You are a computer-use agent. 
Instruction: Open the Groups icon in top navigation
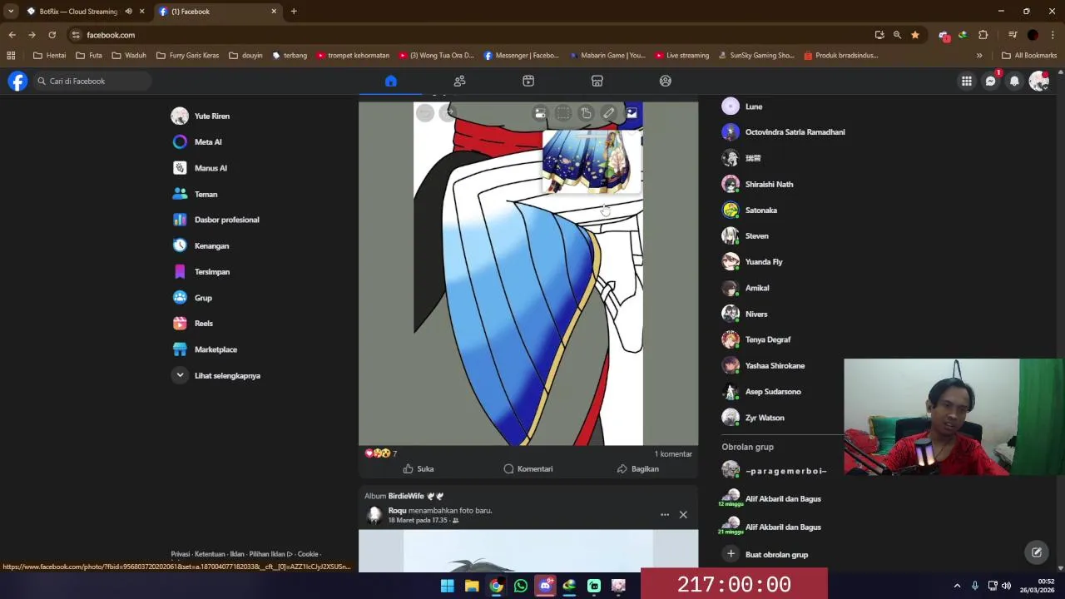(666, 81)
